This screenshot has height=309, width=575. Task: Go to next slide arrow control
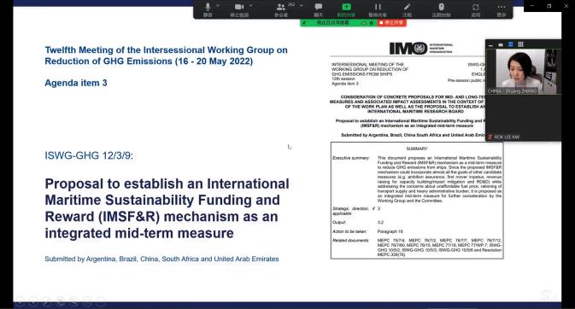click(33, 301)
